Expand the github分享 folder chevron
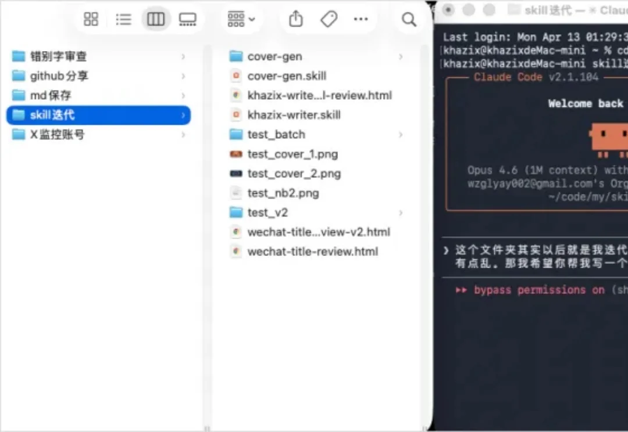Screen dimensions: 628x432 183,76
